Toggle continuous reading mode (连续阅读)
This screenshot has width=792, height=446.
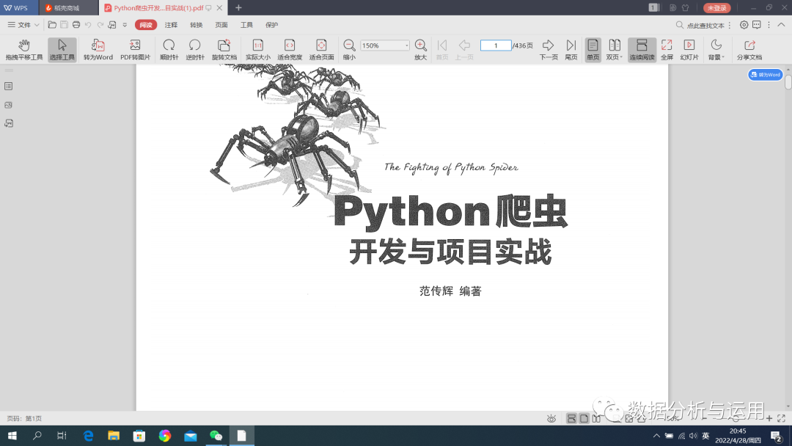(x=642, y=49)
